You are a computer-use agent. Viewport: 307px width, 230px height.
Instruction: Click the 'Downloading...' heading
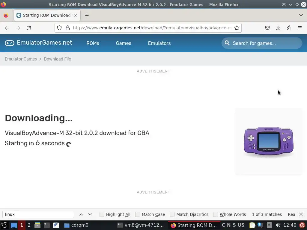coord(39,118)
